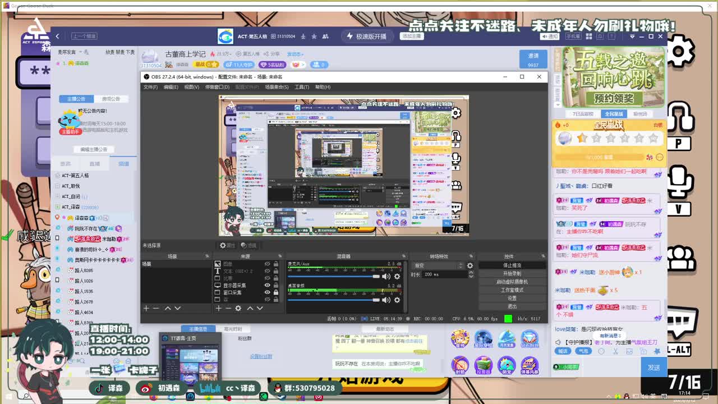
Task: Open the 滤镜 (filters) editor
Action: [250, 245]
